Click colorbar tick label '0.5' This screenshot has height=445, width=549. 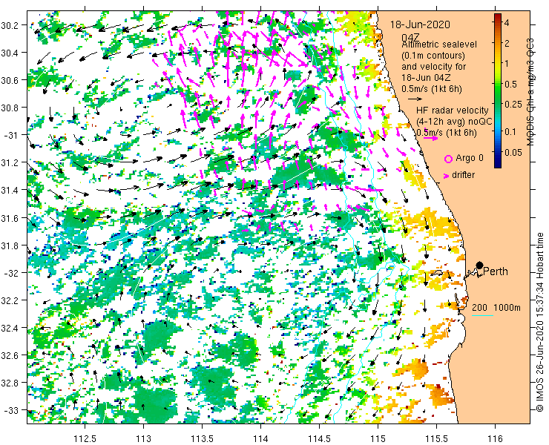[510, 85]
